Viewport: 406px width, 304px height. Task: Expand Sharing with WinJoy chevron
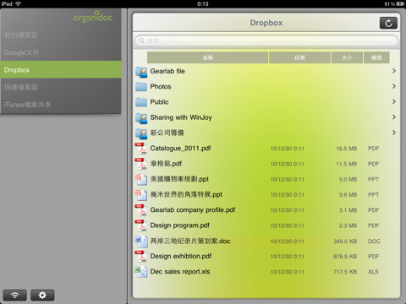click(394, 117)
